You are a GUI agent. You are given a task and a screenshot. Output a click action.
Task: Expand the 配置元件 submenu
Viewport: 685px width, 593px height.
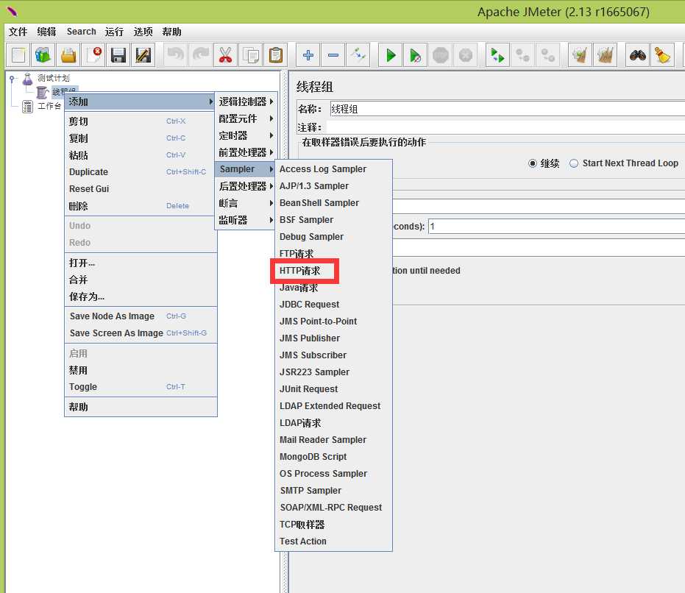tap(246, 118)
